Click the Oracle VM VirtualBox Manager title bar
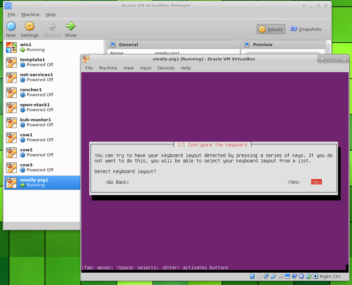352x285 pixels. coord(156,6)
